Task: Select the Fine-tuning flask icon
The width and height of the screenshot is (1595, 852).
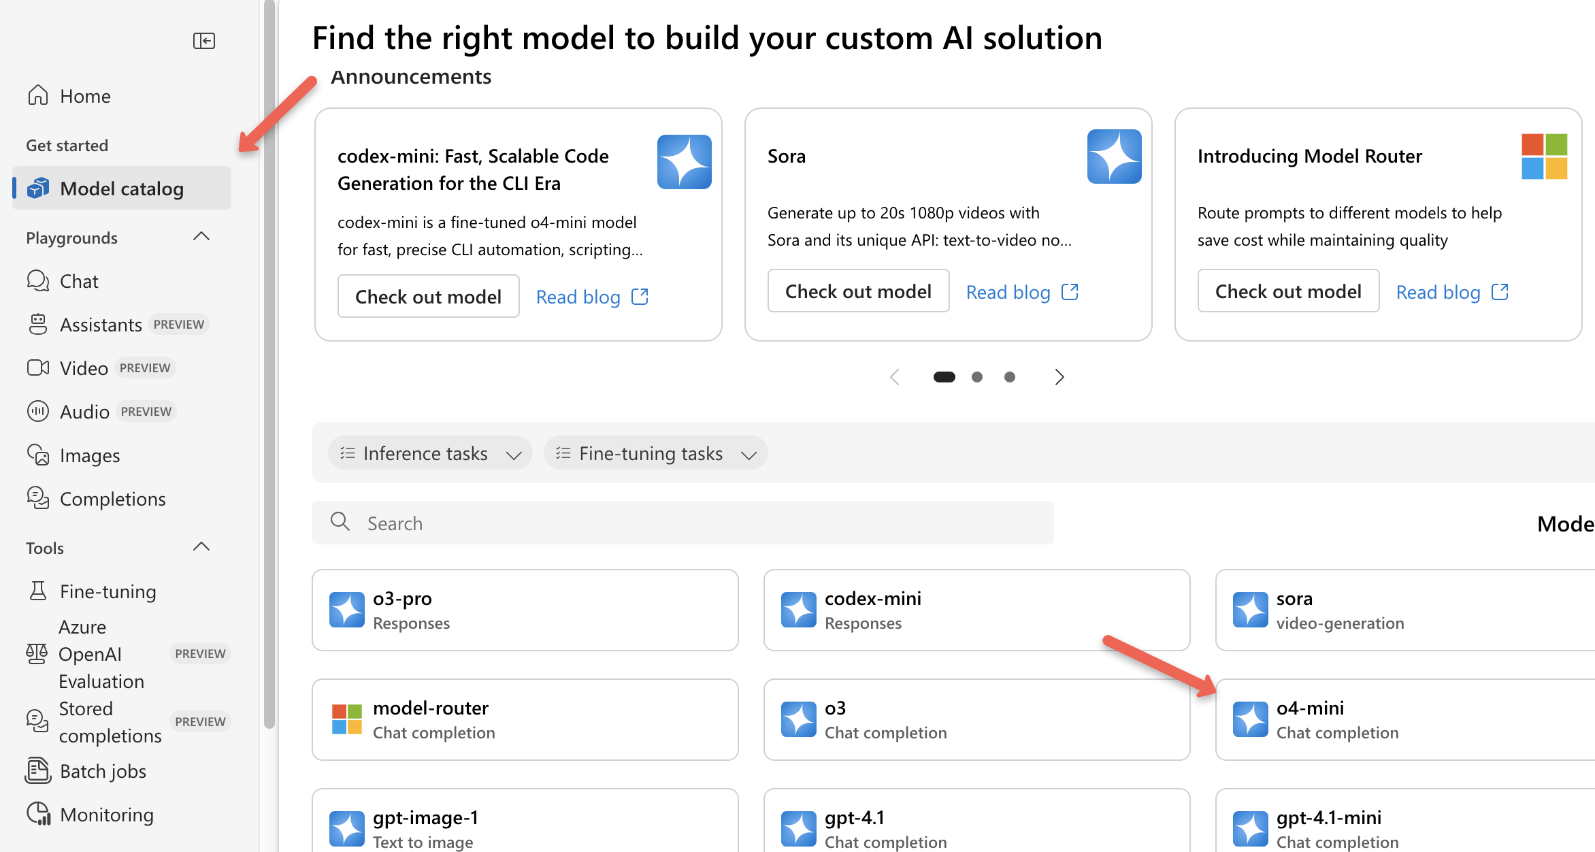Action: pyautogui.click(x=38, y=591)
